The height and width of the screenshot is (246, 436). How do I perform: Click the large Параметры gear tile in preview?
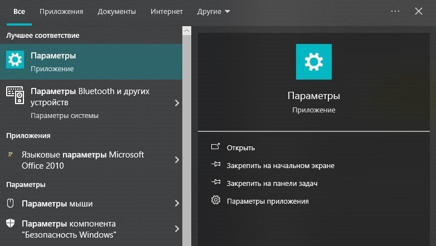pos(314,62)
